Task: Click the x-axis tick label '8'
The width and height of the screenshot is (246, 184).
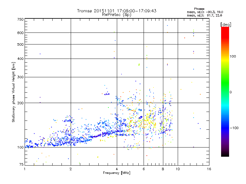Action: [163, 169]
